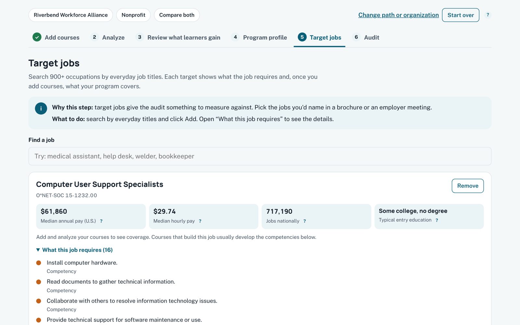Go to the Add courses step
This screenshot has width=520, height=325.
(x=56, y=37)
